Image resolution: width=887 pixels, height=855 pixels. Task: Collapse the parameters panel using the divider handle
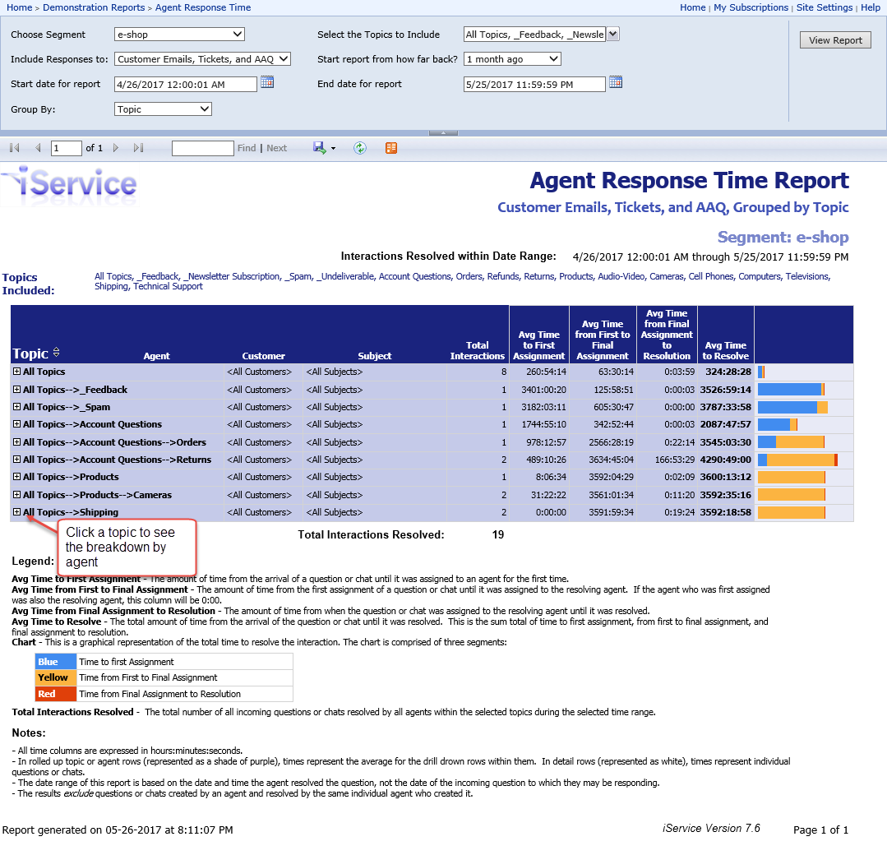(443, 132)
